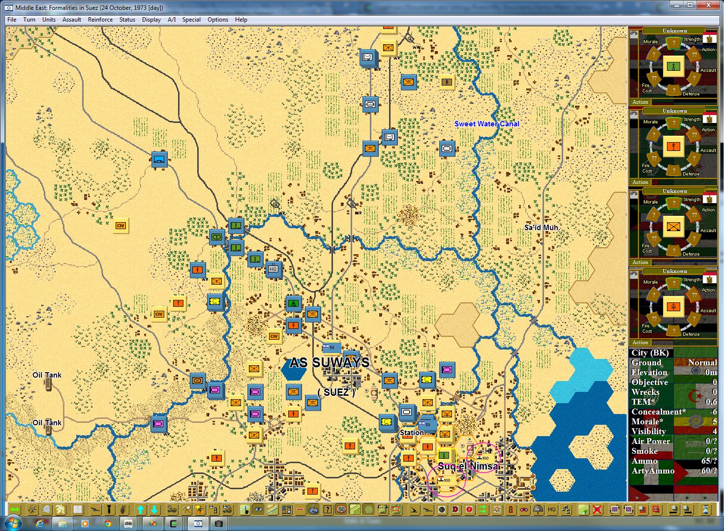Click the red letter A toolbar icon
This screenshot has height=531, width=724.
click(511, 509)
